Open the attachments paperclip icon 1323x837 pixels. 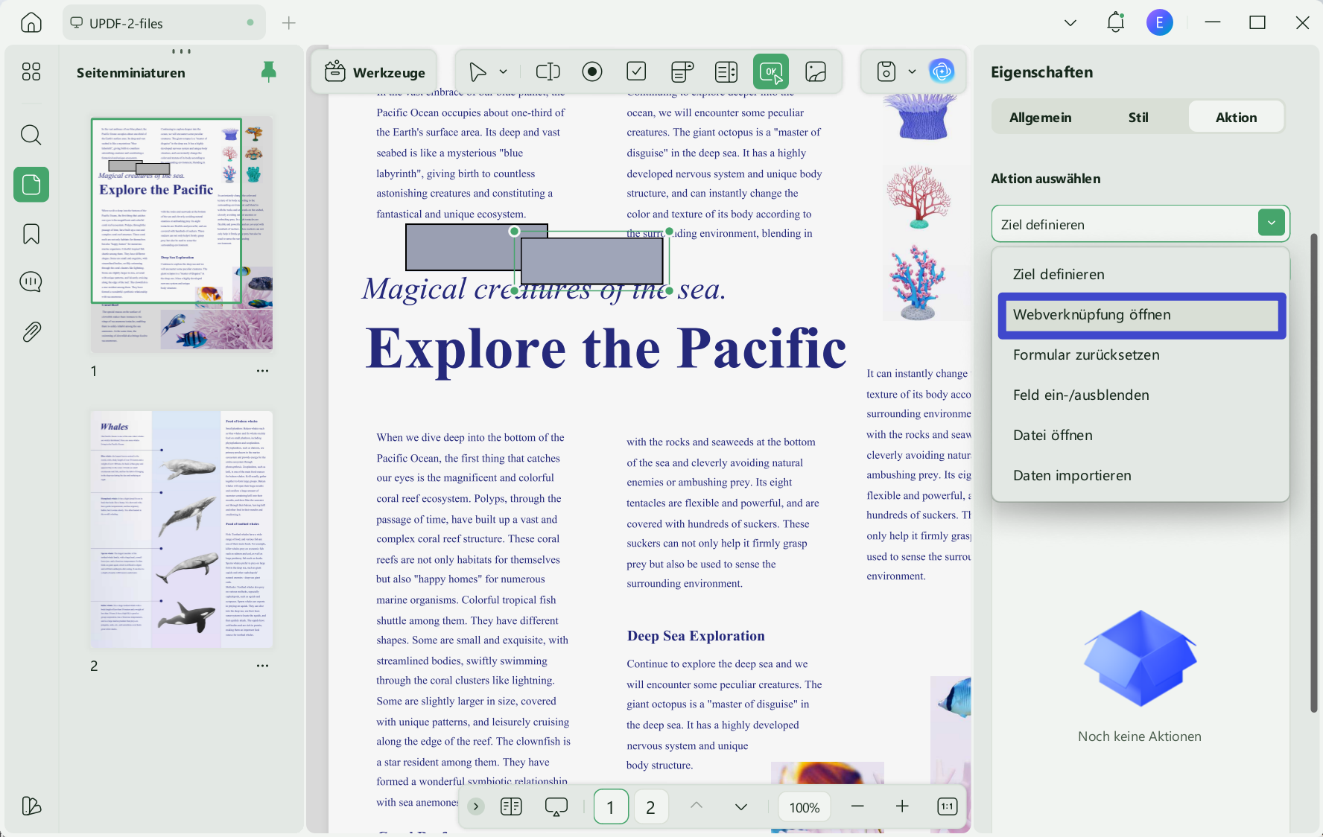pos(31,332)
